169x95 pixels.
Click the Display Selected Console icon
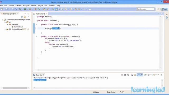(x=148, y=75)
